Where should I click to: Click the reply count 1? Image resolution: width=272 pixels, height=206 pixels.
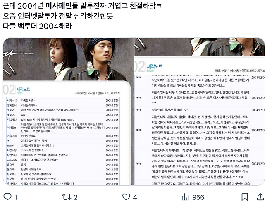[16, 197]
